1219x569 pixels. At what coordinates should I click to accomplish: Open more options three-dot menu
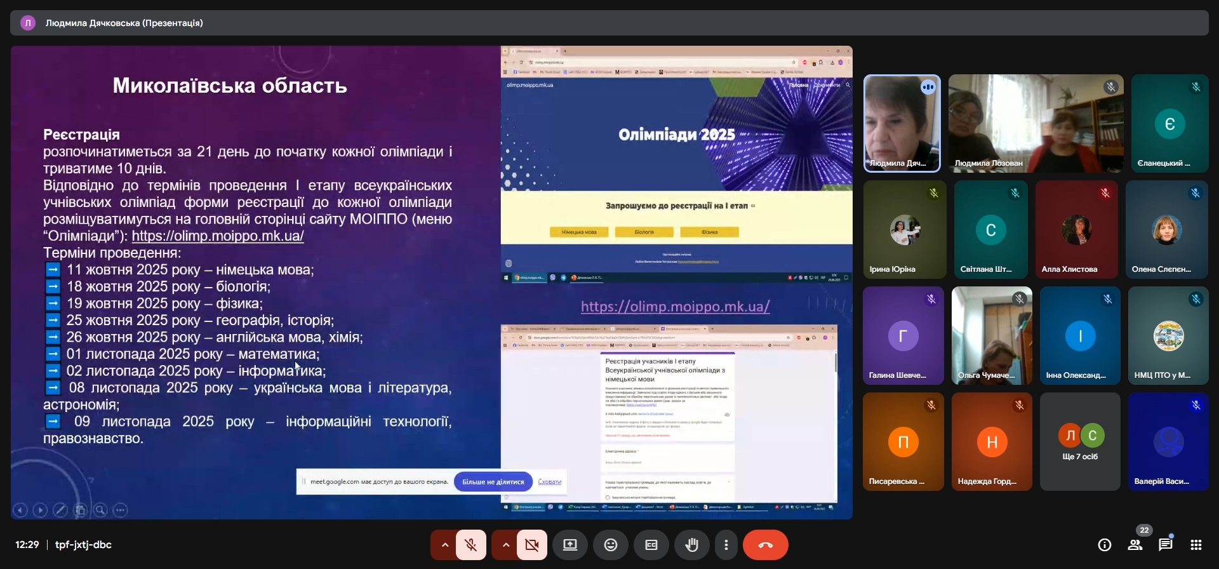coord(726,545)
